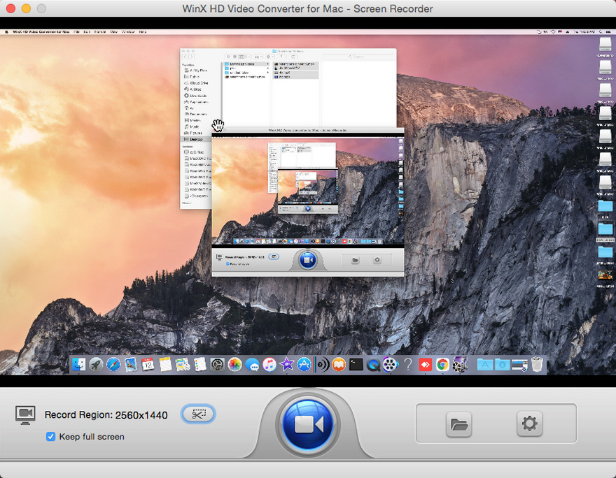Click the Finder icon in the dock
616x478 pixels.
click(x=79, y=364)
